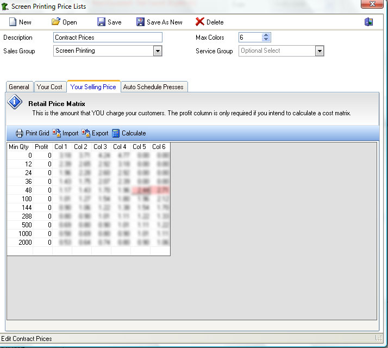Delete the current price list
Screen dimensions: 388x348
(x=200, y=22)
